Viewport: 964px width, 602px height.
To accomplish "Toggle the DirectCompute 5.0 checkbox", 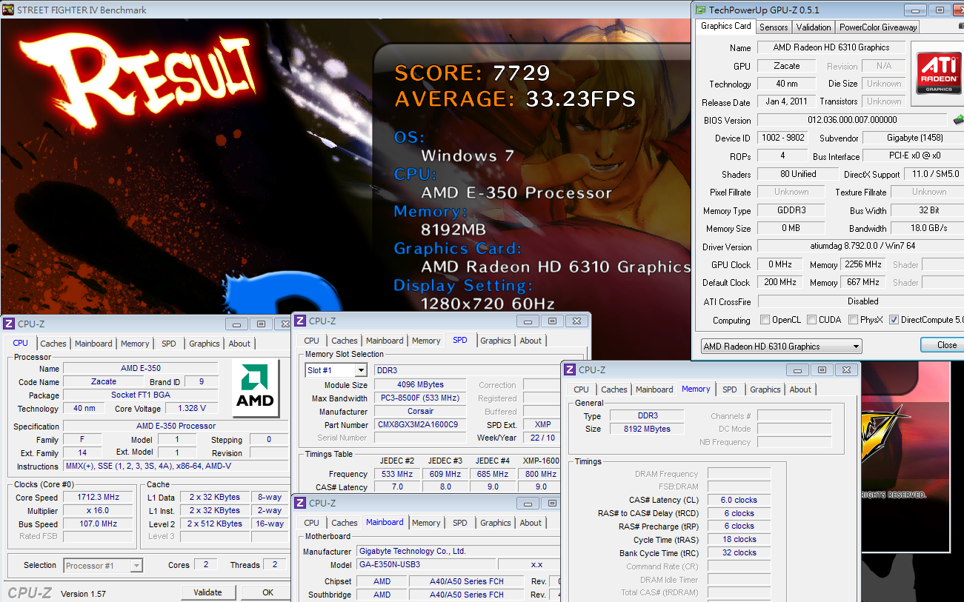I will pos(894,320).
